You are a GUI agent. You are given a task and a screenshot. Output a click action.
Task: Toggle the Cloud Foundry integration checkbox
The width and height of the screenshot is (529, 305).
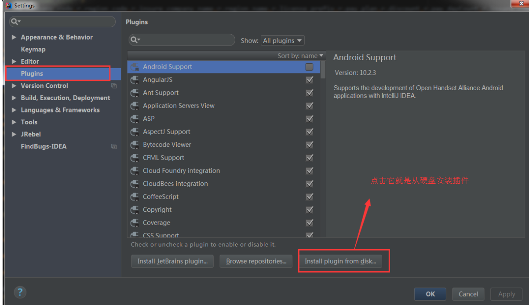click(x=310, y=171)
